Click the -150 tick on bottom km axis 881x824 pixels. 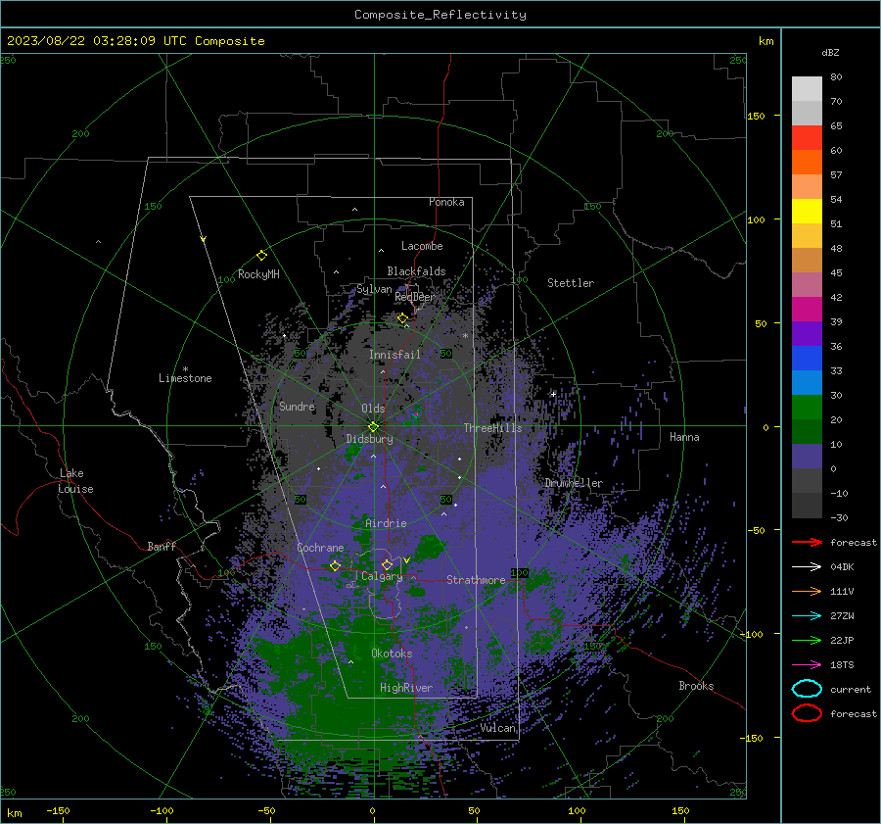pos(58,811)
